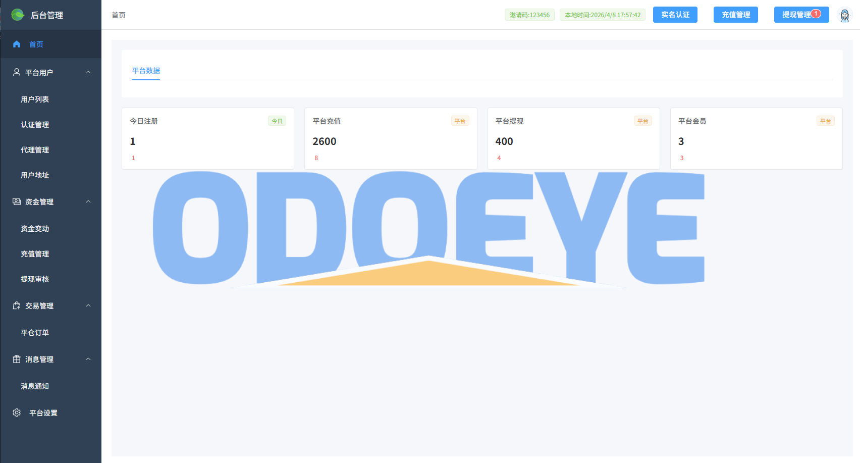860x463 pixels.
Task: Click the 本地时间 timestamp tag
Action: (x=603, y=15)
